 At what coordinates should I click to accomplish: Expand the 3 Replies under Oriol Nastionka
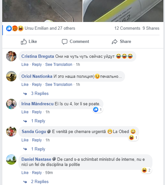click(x=40, y=94)
